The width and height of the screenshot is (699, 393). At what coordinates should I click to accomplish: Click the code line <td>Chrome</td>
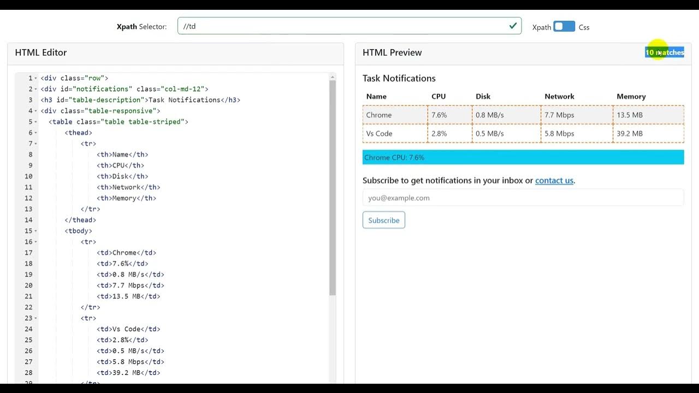(126, 253)
